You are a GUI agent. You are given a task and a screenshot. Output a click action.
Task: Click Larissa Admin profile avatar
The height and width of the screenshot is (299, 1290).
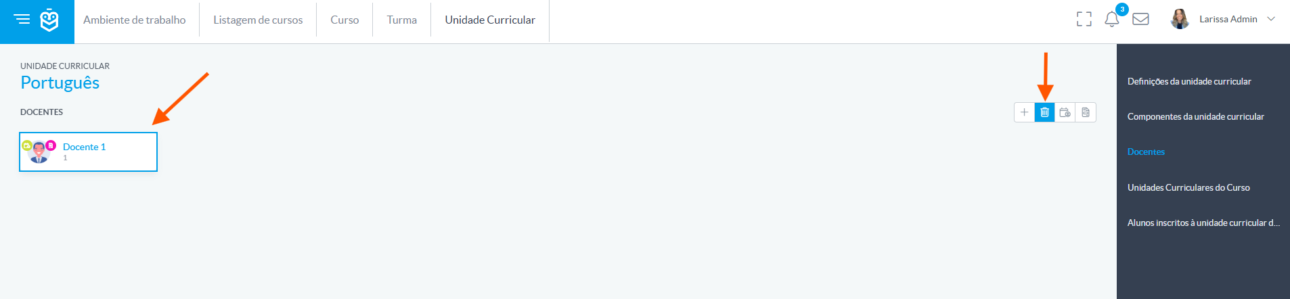pos(1180,19)
